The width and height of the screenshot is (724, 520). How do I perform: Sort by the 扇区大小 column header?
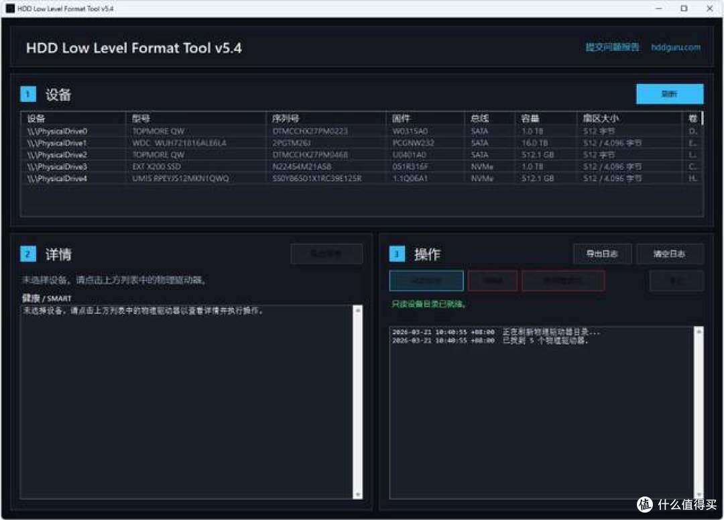click(x=629, y=118)
